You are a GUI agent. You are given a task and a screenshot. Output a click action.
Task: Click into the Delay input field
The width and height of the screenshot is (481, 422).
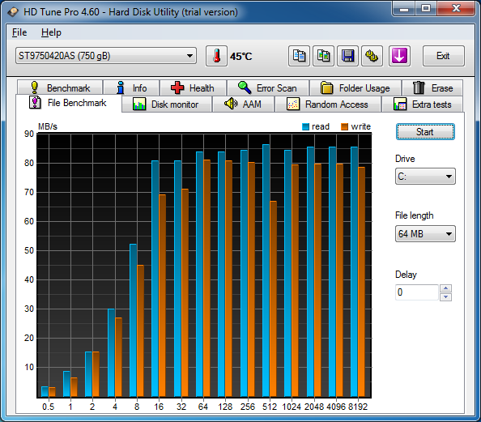point(417,292)
